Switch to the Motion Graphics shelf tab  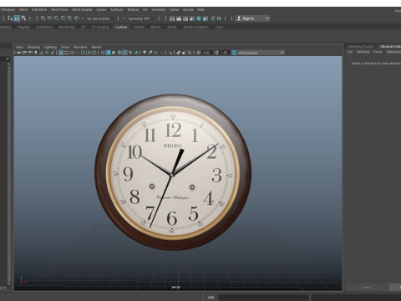pos(195,27)
